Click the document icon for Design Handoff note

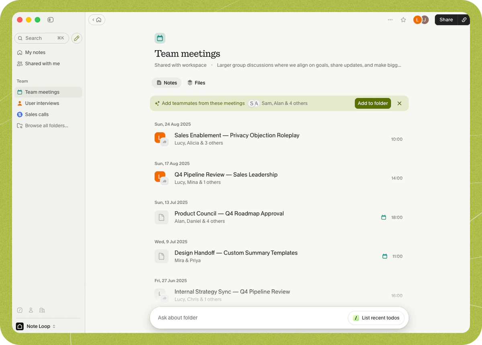click(x=161, y=256)
